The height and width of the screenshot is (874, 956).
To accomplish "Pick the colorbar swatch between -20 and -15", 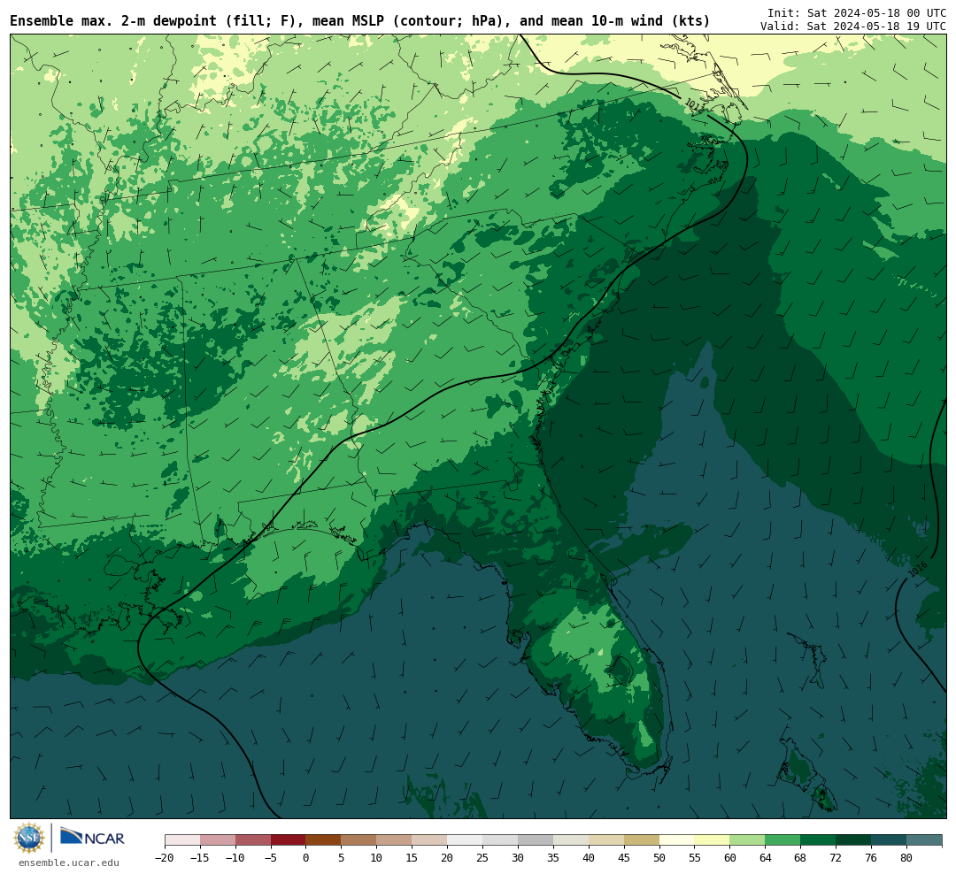I will point(182,840).
